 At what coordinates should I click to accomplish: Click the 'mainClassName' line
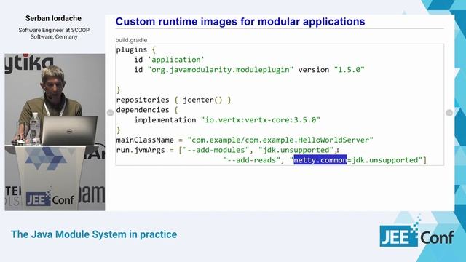[245, 140]
